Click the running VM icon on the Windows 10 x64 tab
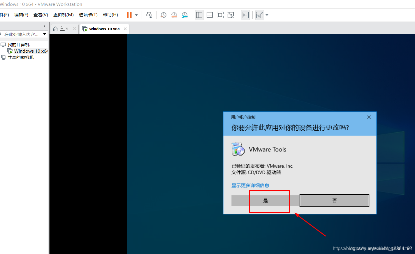This screenshot has height=254, width=415. click(x=85, y=29)
